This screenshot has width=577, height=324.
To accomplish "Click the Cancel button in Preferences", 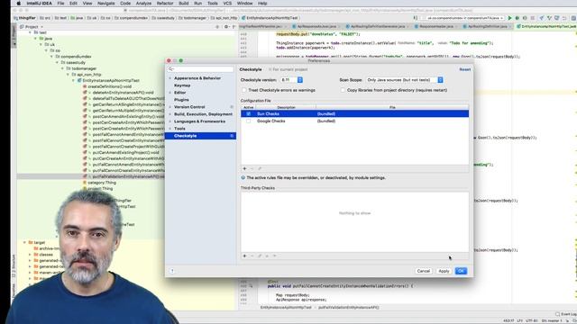I will 423,271.
